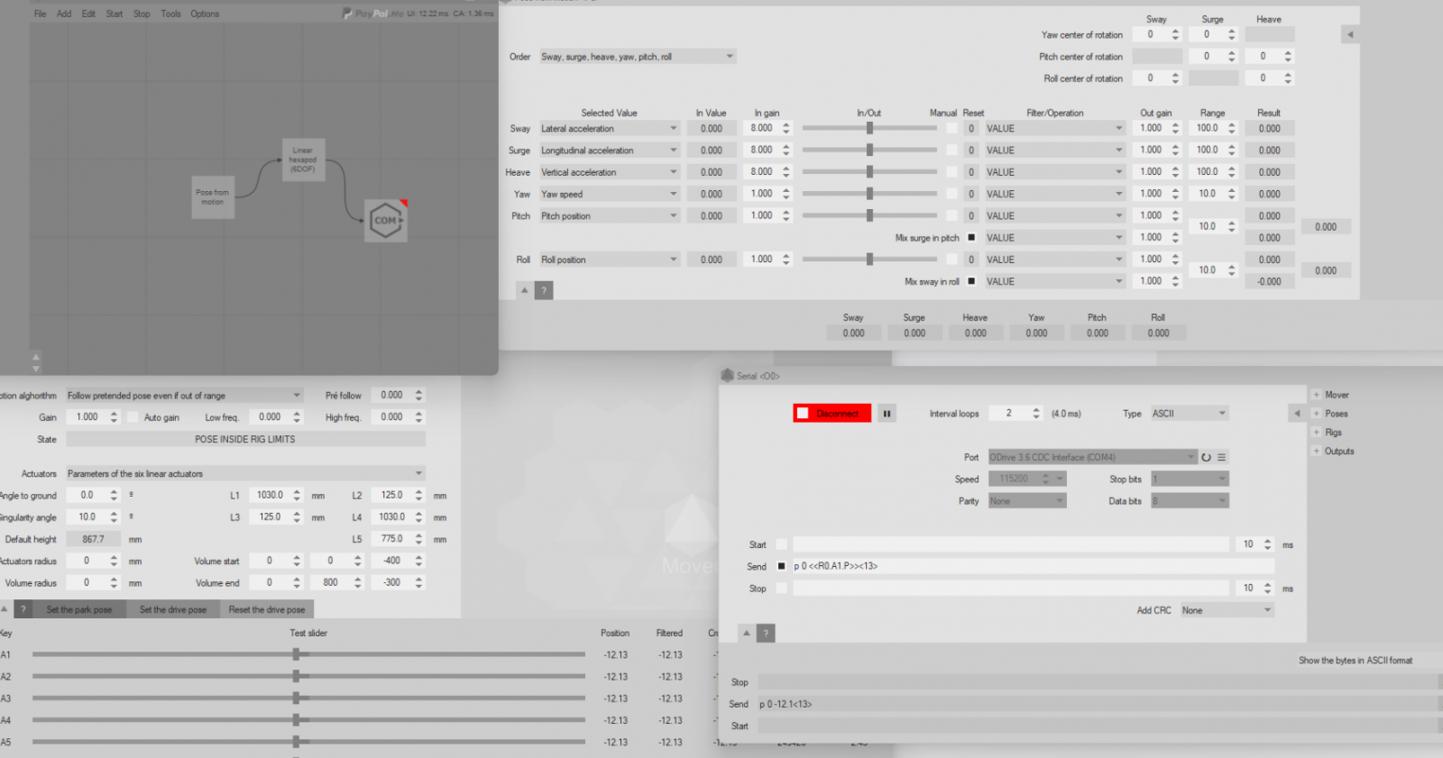Enable Manual mode for the Heave row
Viewport: 1443px width, 758px height.
click(951, 172)
